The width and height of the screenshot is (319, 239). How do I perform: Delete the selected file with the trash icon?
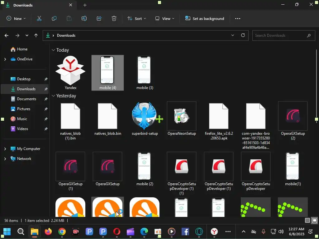coord(114,18)
